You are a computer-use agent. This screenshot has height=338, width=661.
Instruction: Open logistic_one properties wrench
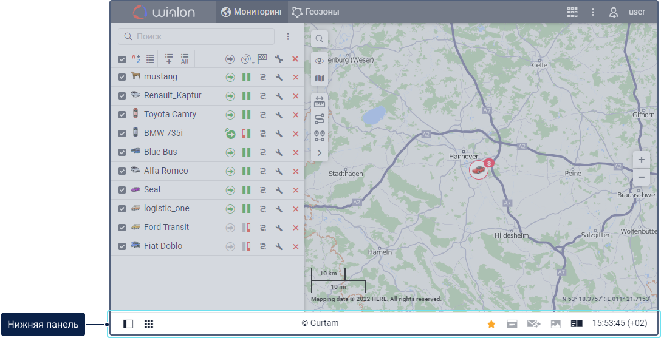pos(279,209)
